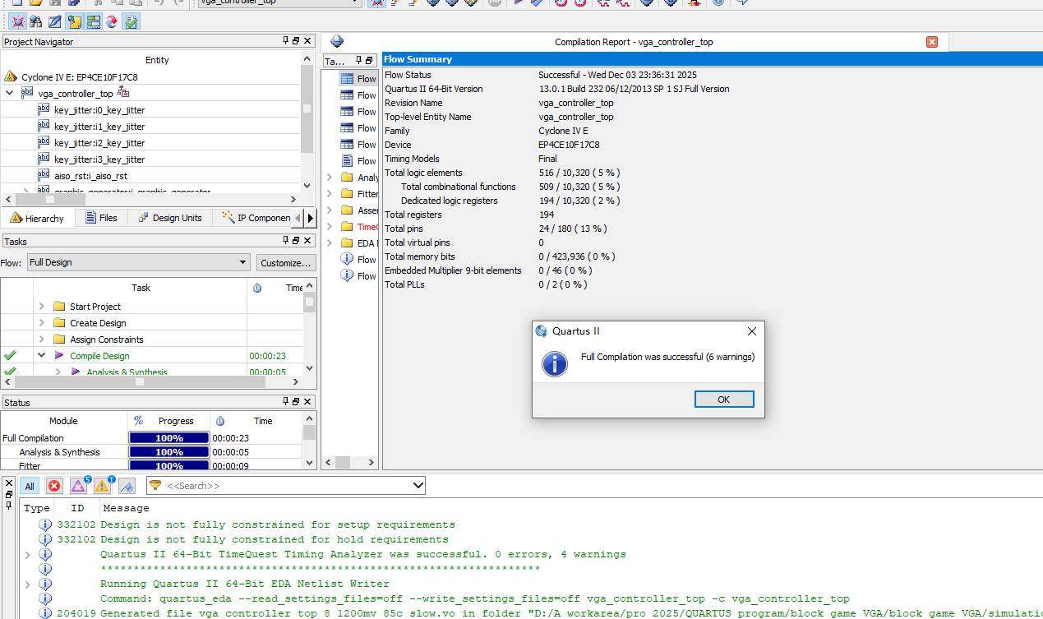Switch to the IP Components tab
This screenshot has height=619, width=1043.
pyautogui.click(x=257, y=218)
